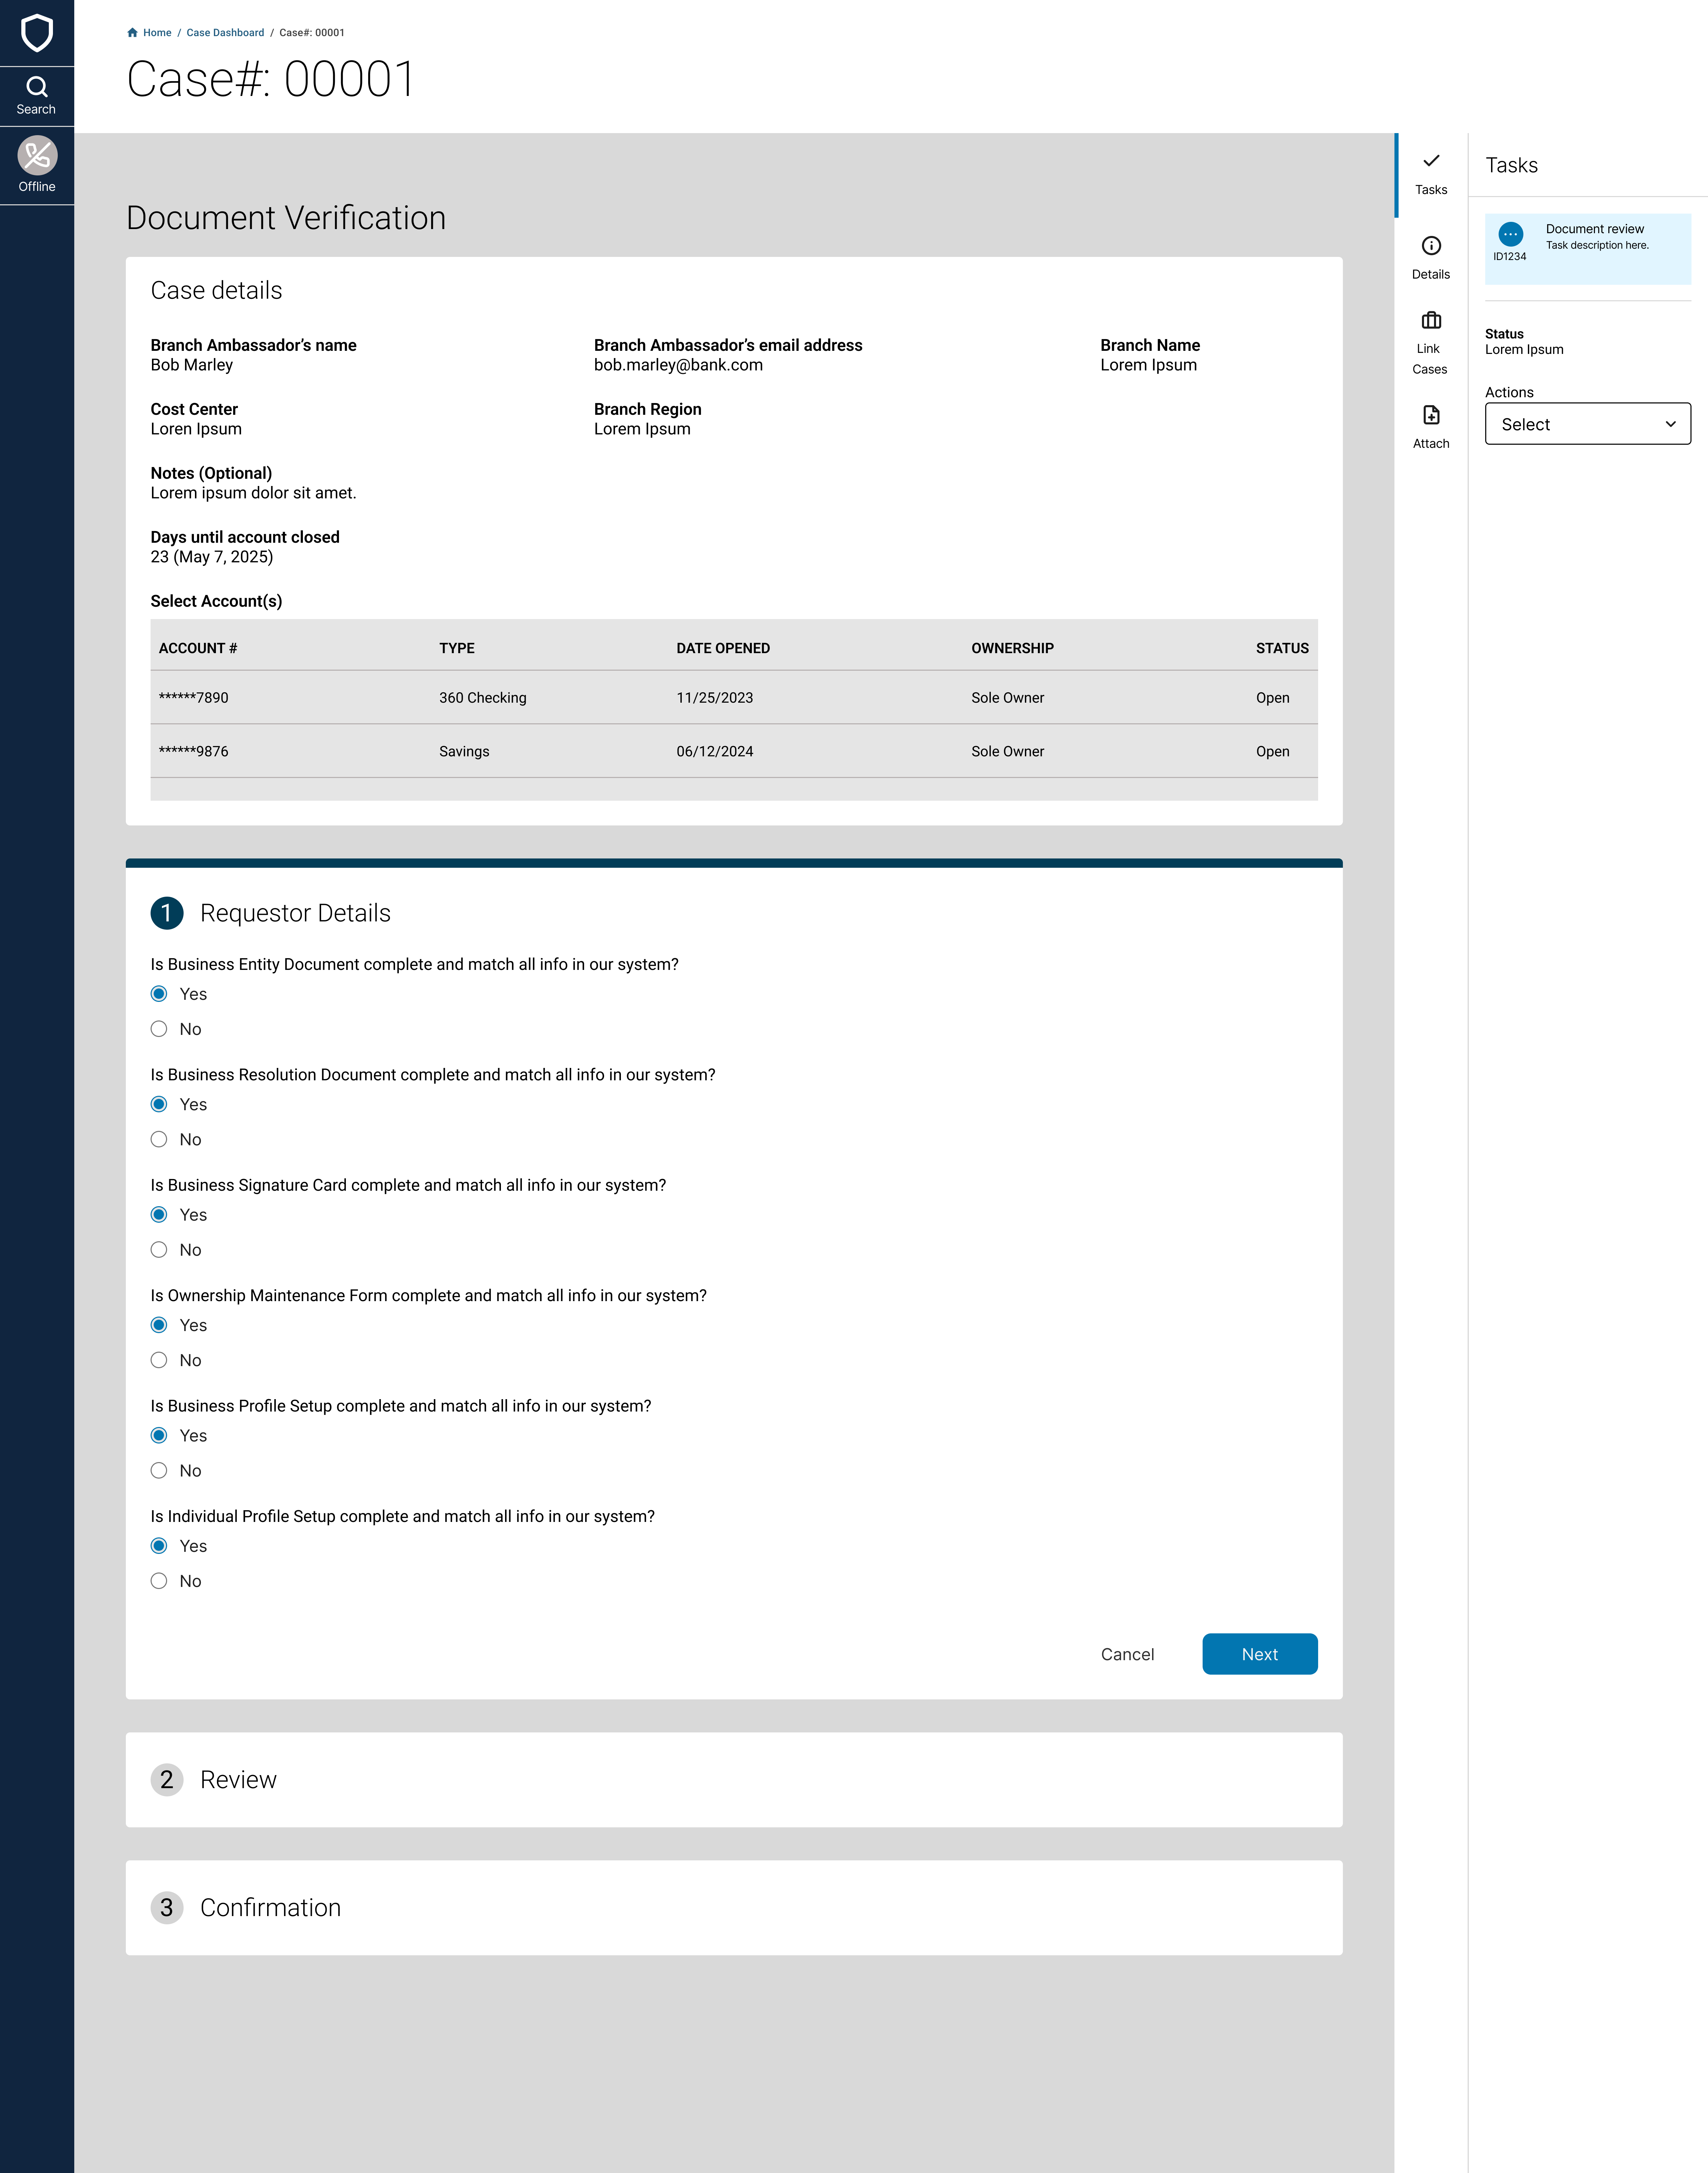
Task: Click the shield logo icon
Action: (37, 33)
